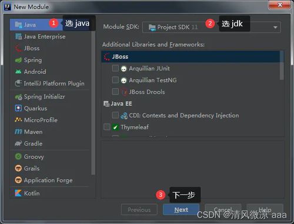This screenshot has width=294, height=224.
Task: Check CDI: Contexts and Dependency Injection
Action: [115, 115]
